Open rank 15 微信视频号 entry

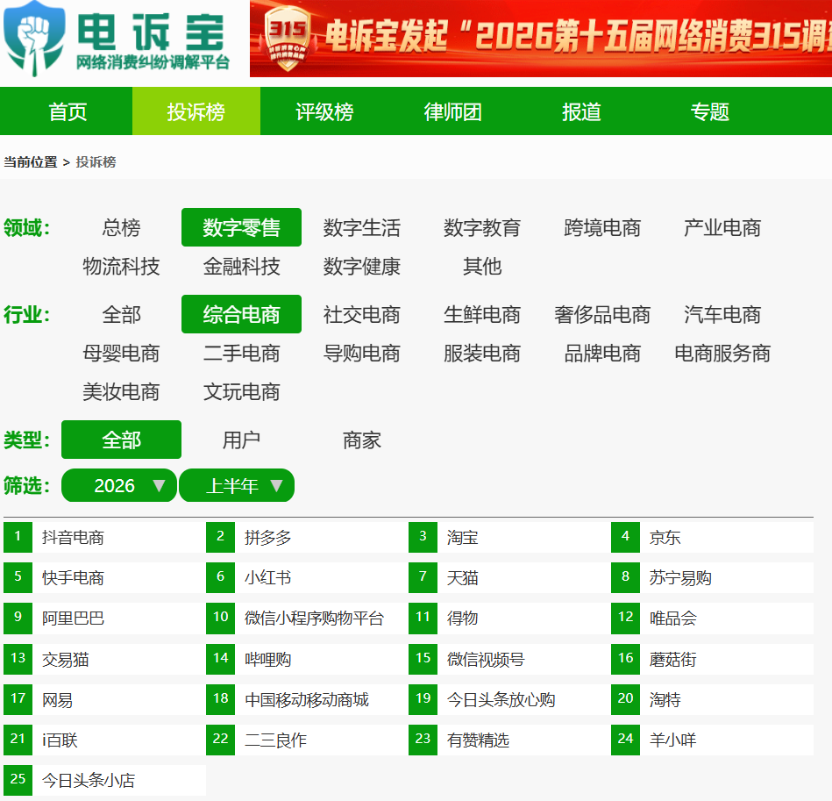click(510, 659)
